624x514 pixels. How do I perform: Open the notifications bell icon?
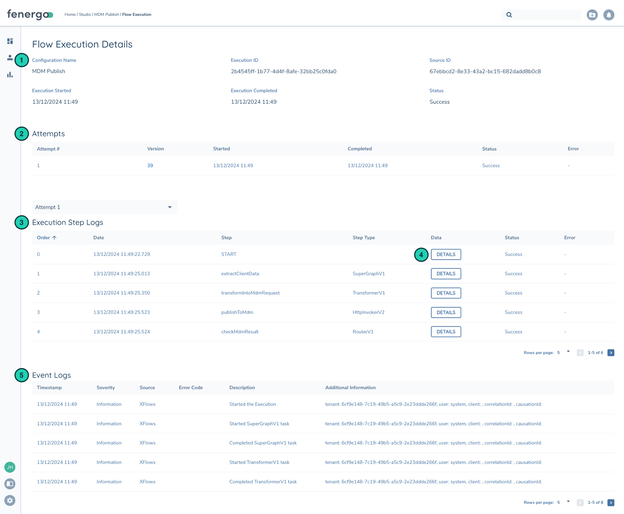coord(609,14)
